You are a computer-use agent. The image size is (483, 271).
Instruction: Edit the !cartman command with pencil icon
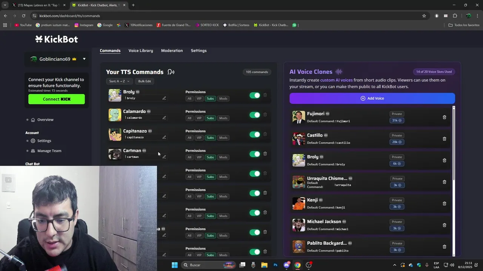pos(164,157)
